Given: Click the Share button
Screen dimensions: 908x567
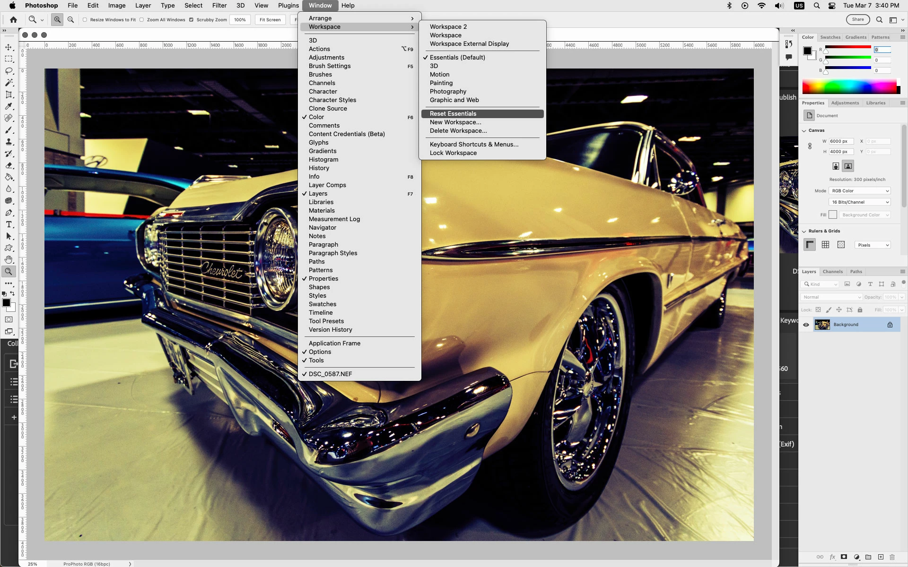Looking at the screenshot, I should click(x=857, y=19).
